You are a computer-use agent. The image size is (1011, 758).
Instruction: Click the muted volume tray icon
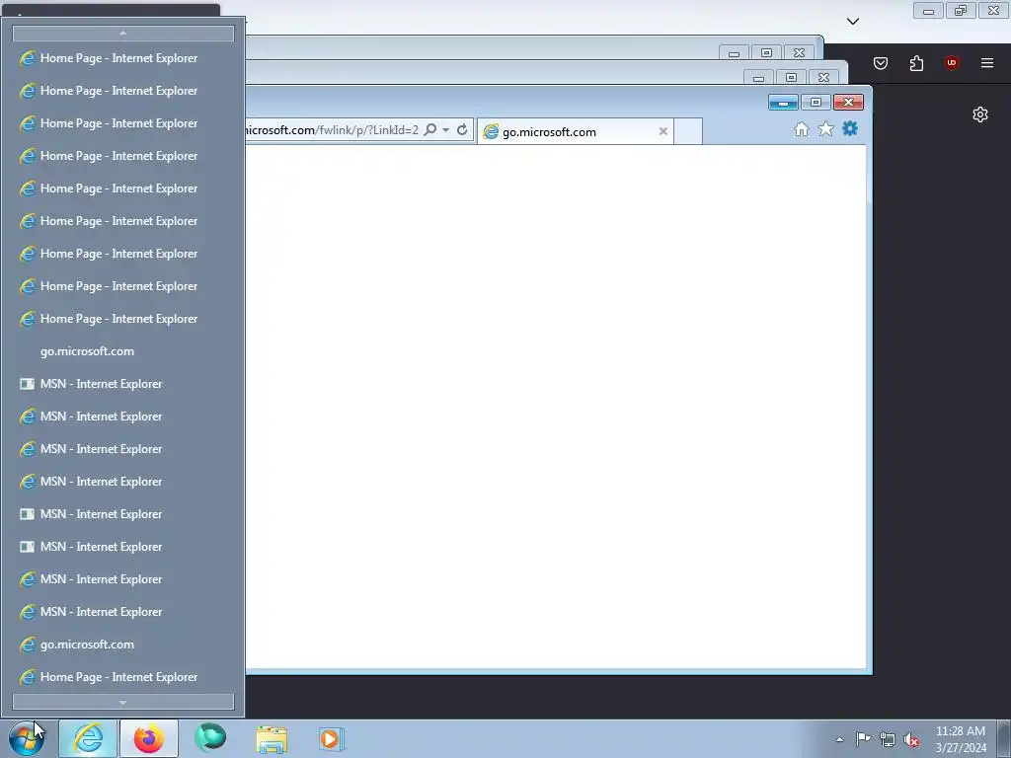pyautogui.click(x=911, y=739)
